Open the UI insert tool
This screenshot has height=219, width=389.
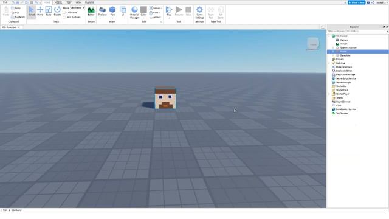123,12
